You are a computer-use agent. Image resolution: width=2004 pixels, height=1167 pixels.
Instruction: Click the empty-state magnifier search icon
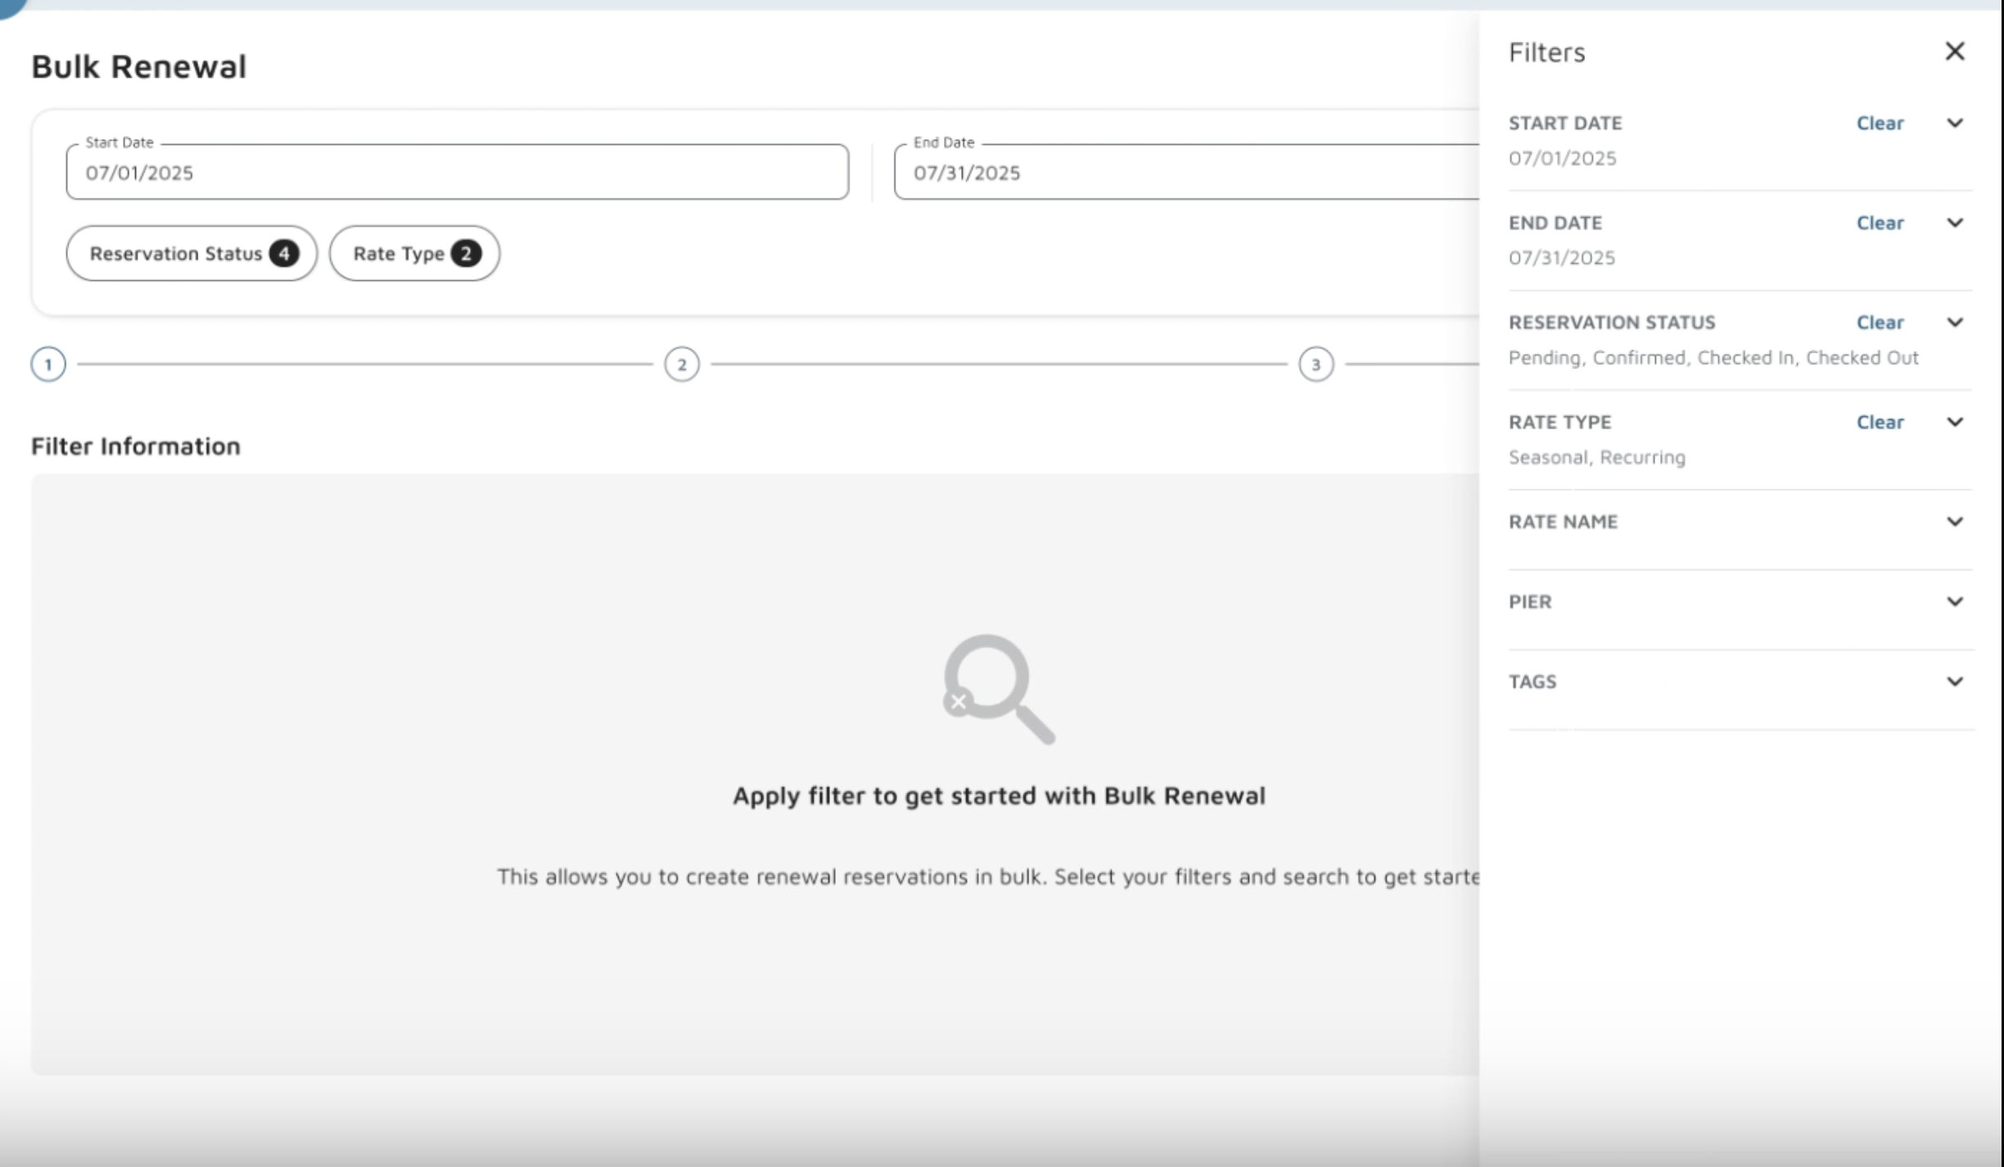pyautogui.click(x=998, y=688)
